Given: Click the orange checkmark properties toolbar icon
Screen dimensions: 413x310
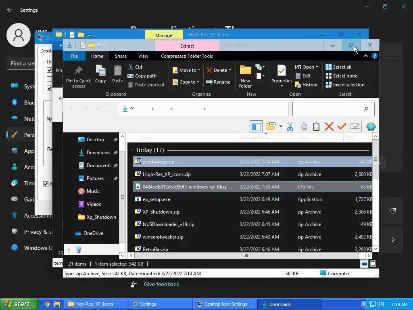Looking at the screenshot, I should click(x=342, y=126).
